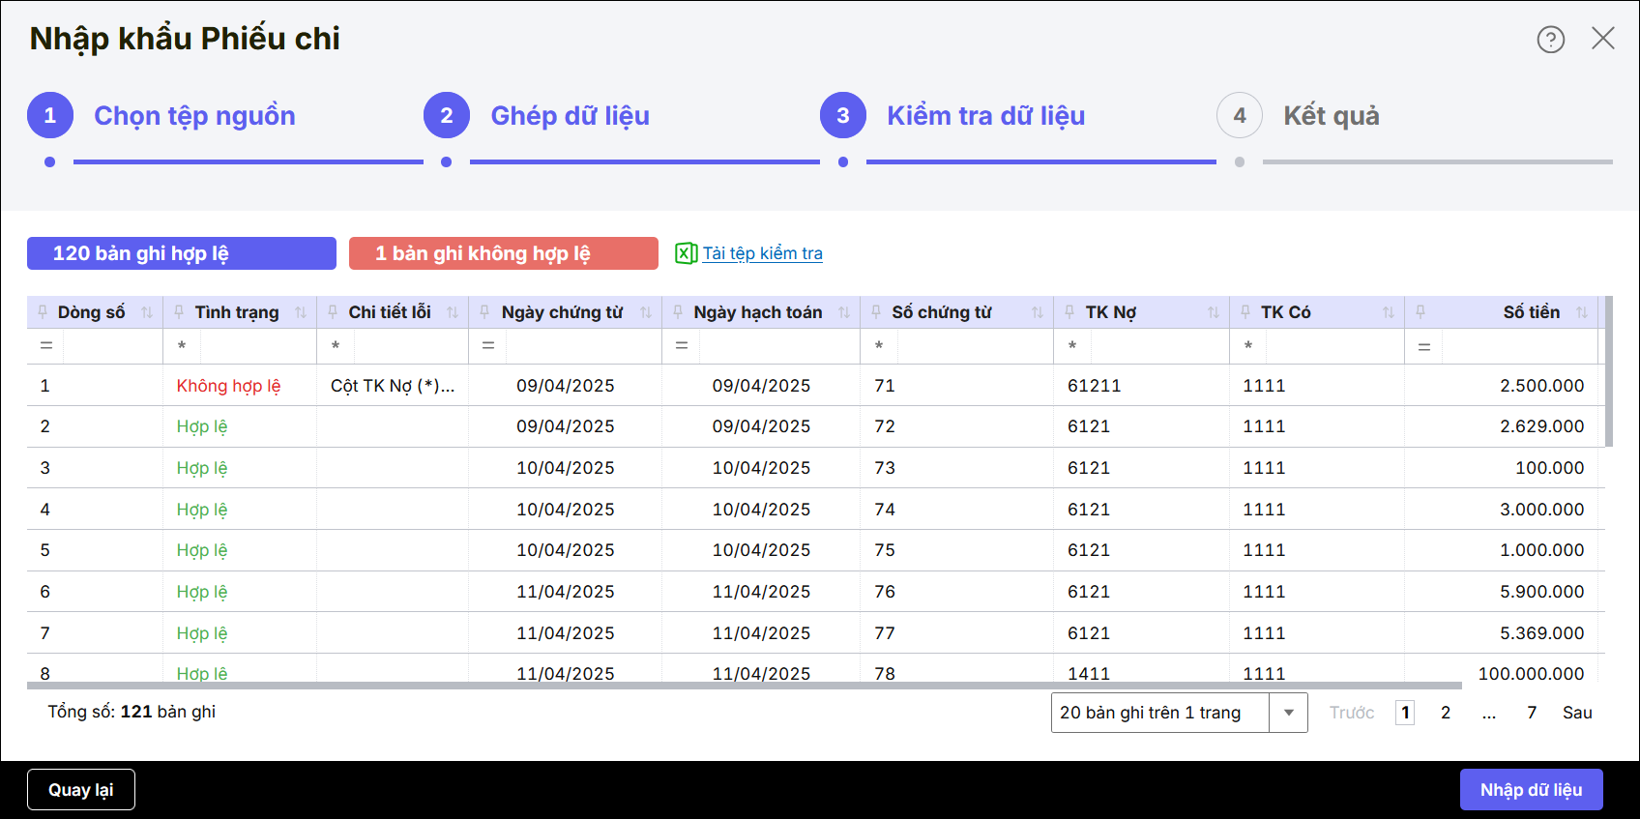
Task: Click the error detail Cột TK Nợ (*)...
Action: point(393,386)
